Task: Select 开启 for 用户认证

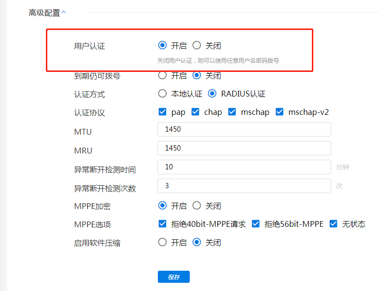Action: (x=163, y=46)
